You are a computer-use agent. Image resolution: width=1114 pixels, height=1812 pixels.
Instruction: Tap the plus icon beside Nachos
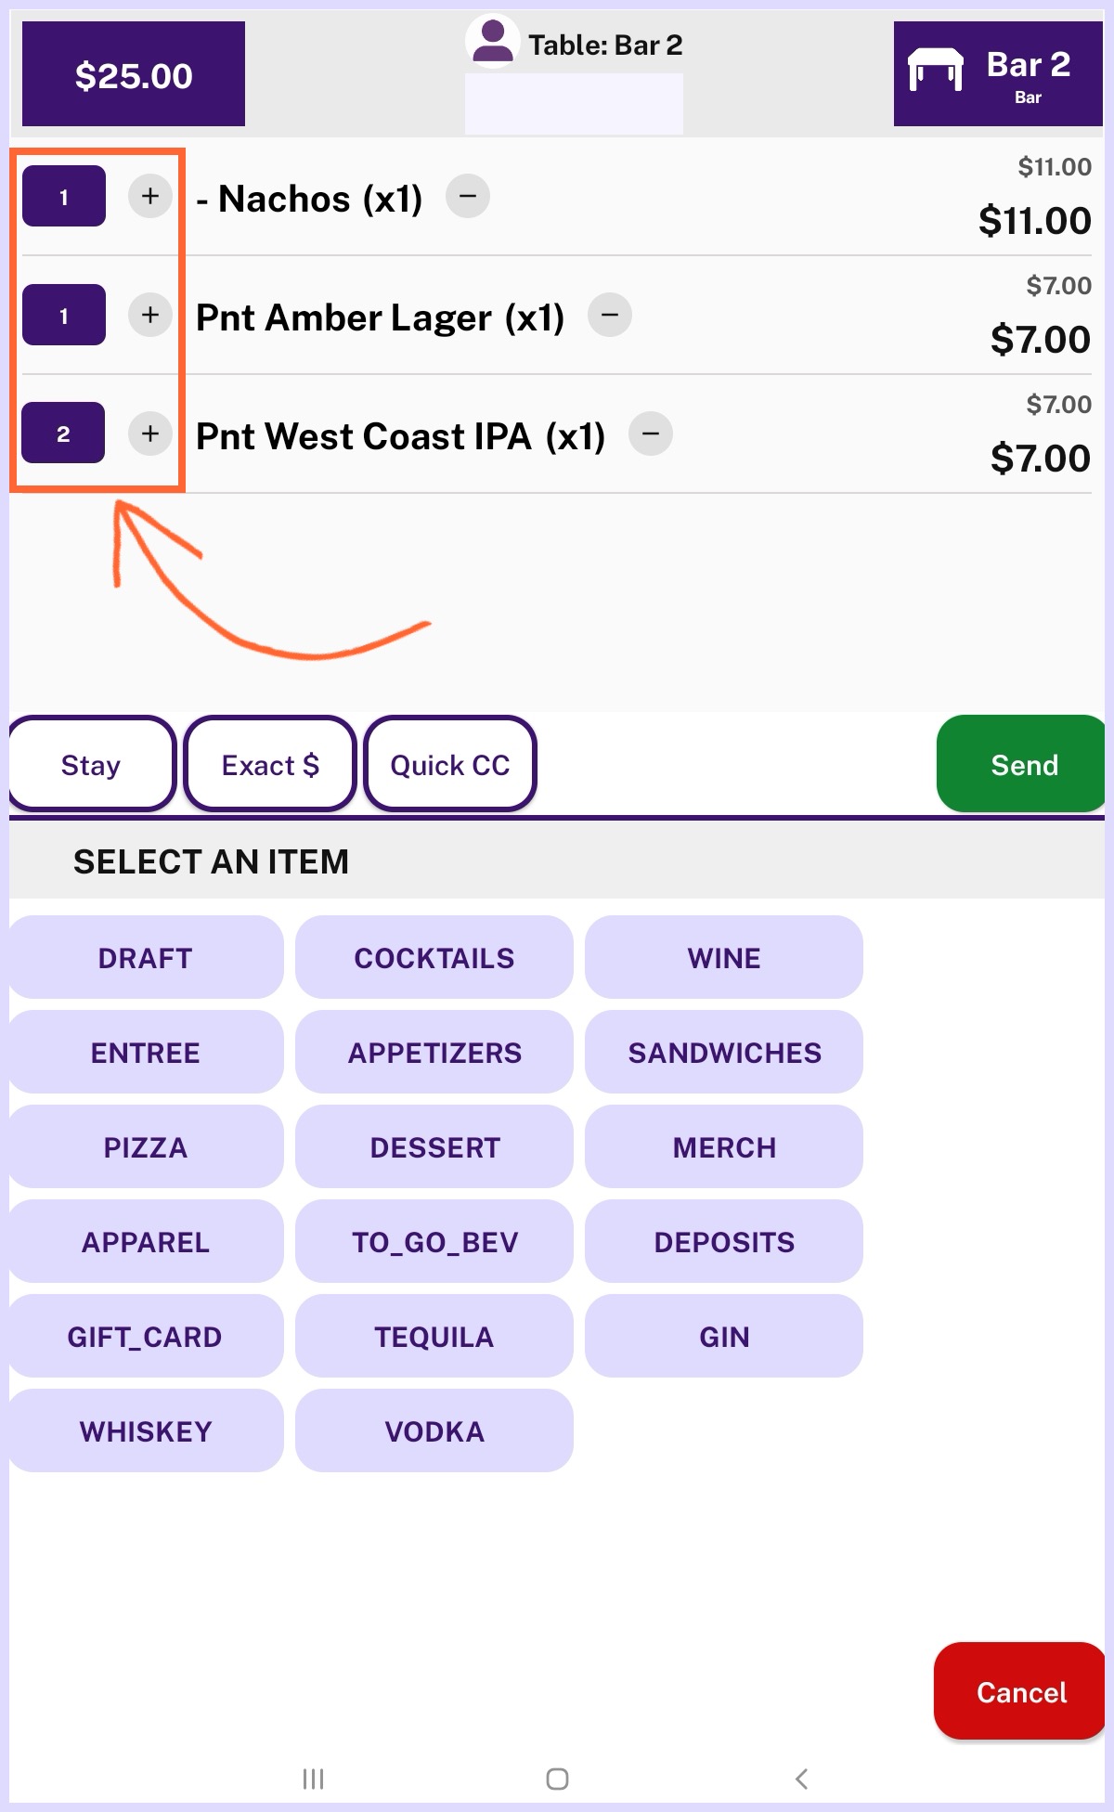pyautogui.click(x=149, y=197)
